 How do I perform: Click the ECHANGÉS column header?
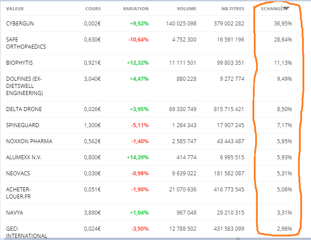(273, 9)
